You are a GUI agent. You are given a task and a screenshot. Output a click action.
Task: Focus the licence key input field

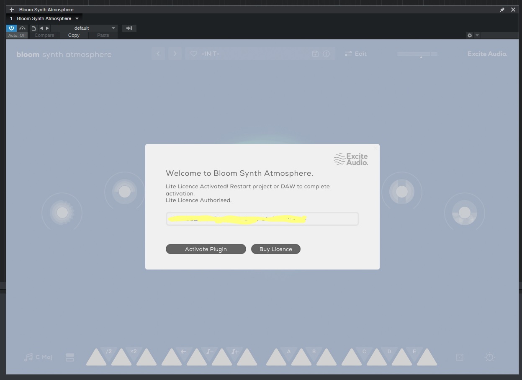point(262,219)
